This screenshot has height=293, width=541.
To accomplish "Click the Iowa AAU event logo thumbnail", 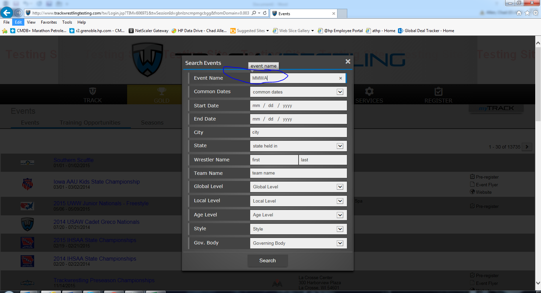I will [27, 184].
